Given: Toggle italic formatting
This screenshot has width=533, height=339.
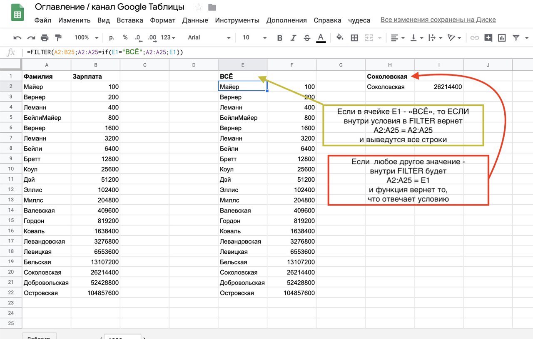Looking at the screenshot, I should pyautogui.click(x=294, y=38).
